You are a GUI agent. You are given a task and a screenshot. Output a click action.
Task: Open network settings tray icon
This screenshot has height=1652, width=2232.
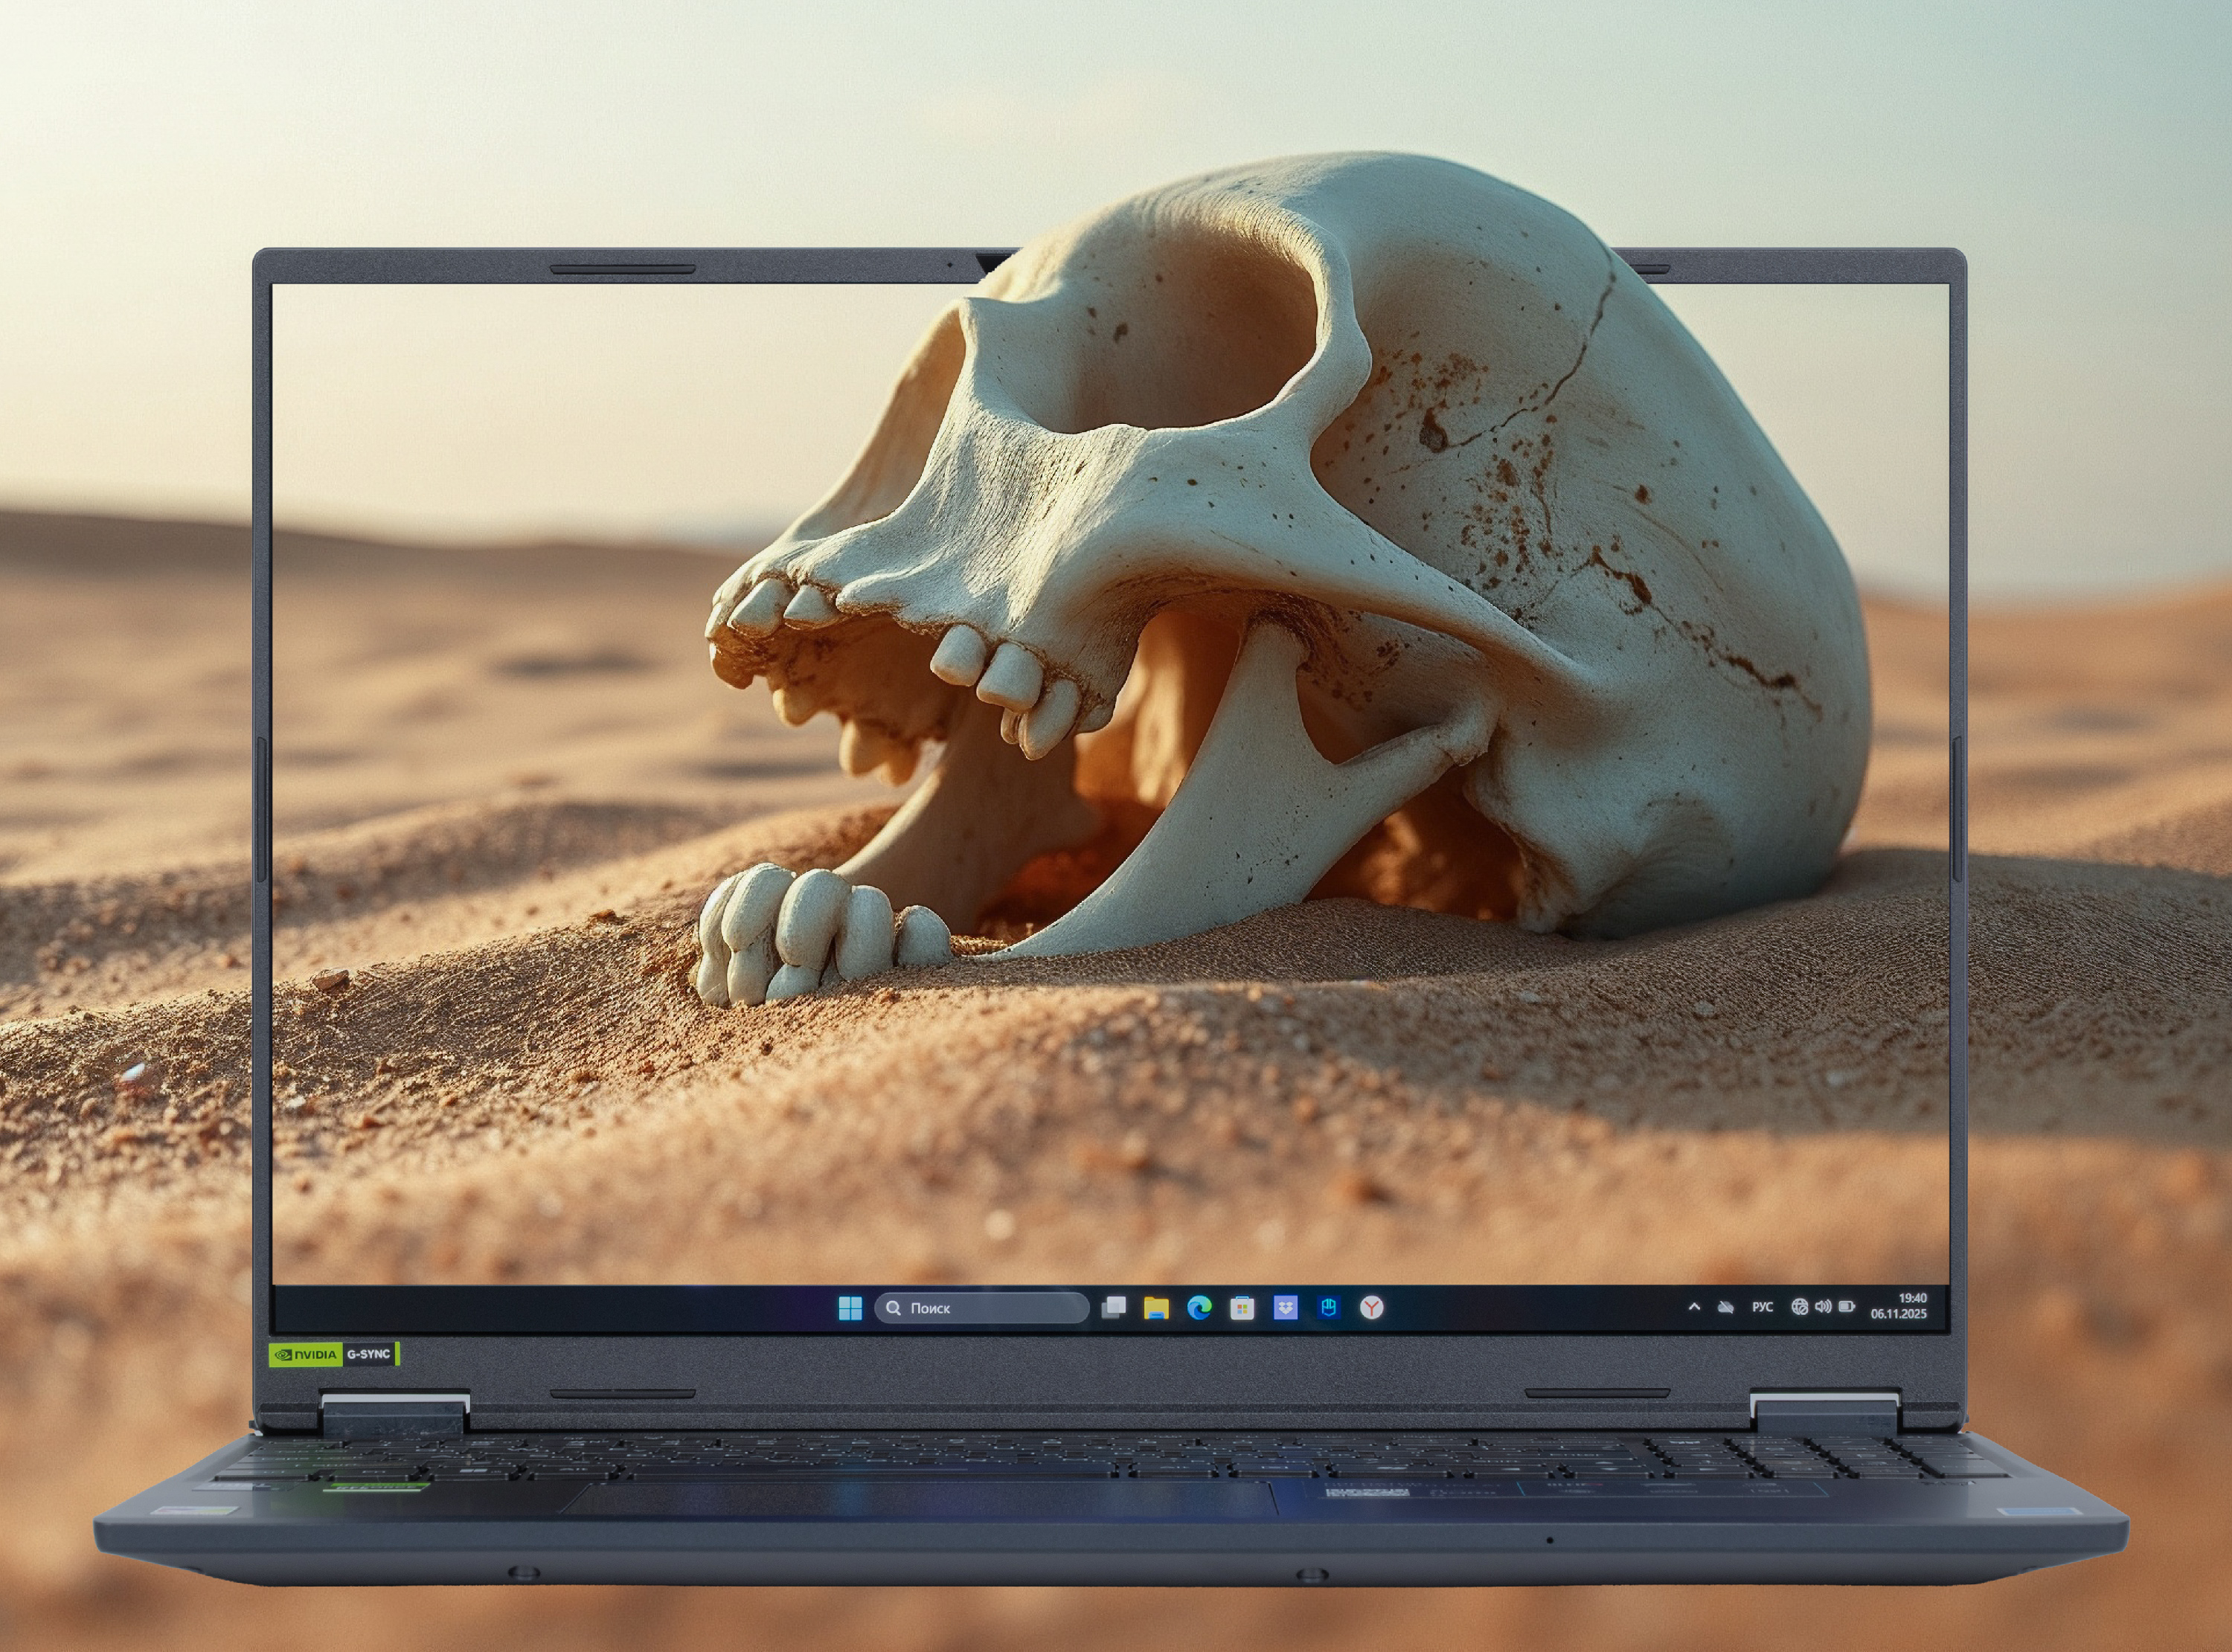1799,1307
